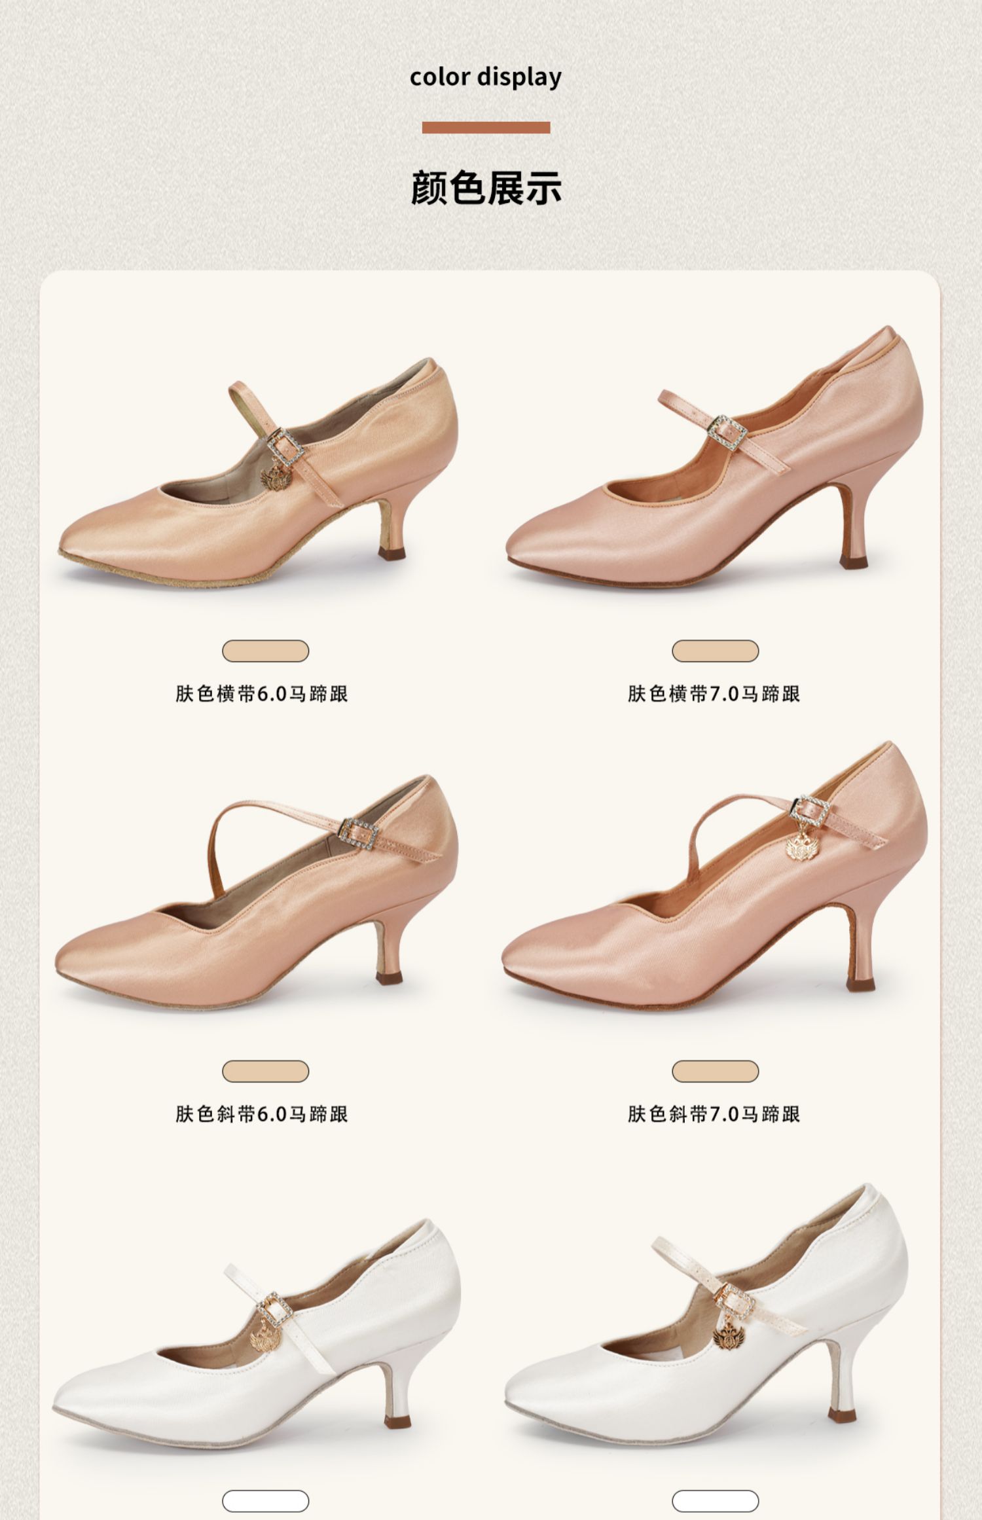The width and height of the screenshot is (982, 1520).
Task: Pick the skin color swatch above 肤色斜带7.0马蹄跟
Action: (x=715, y=1072)
